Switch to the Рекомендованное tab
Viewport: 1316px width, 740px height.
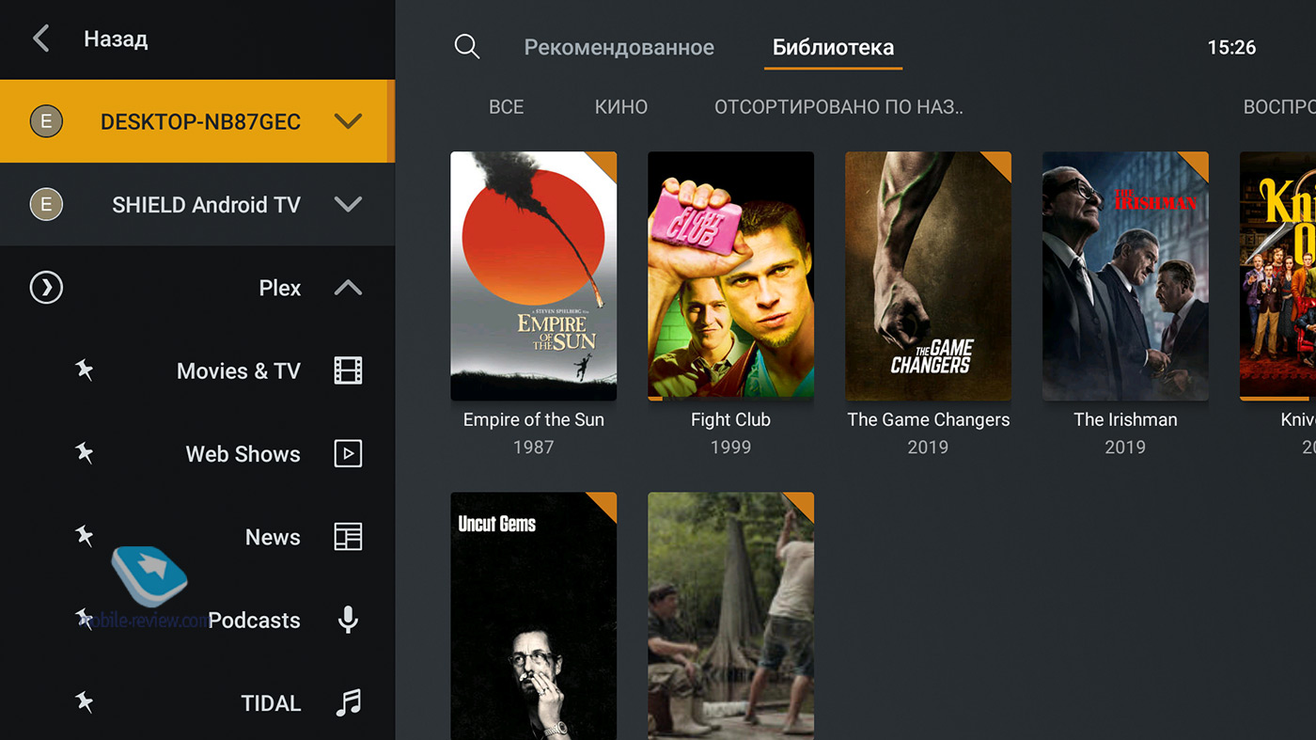[619, 47]
